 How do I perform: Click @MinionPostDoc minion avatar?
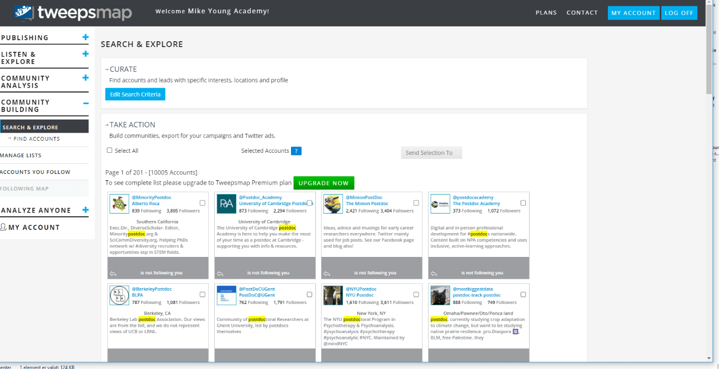333,204
